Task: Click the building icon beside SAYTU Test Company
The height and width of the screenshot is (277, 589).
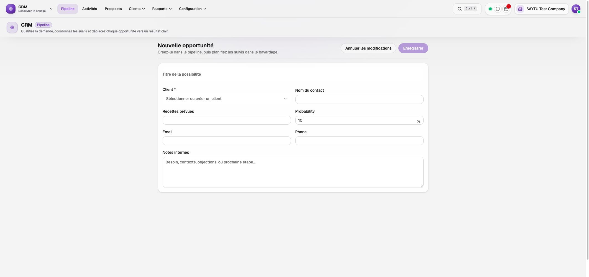Action: [520, 9]
